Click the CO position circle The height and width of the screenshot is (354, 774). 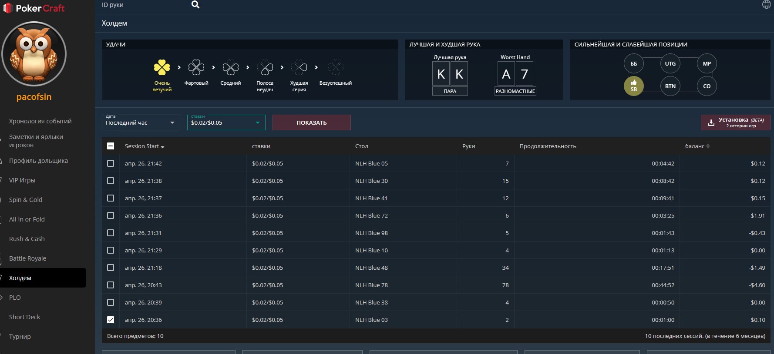[x=707, y=86]
